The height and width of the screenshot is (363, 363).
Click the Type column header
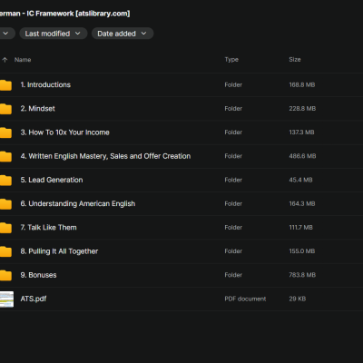(231, 60)
